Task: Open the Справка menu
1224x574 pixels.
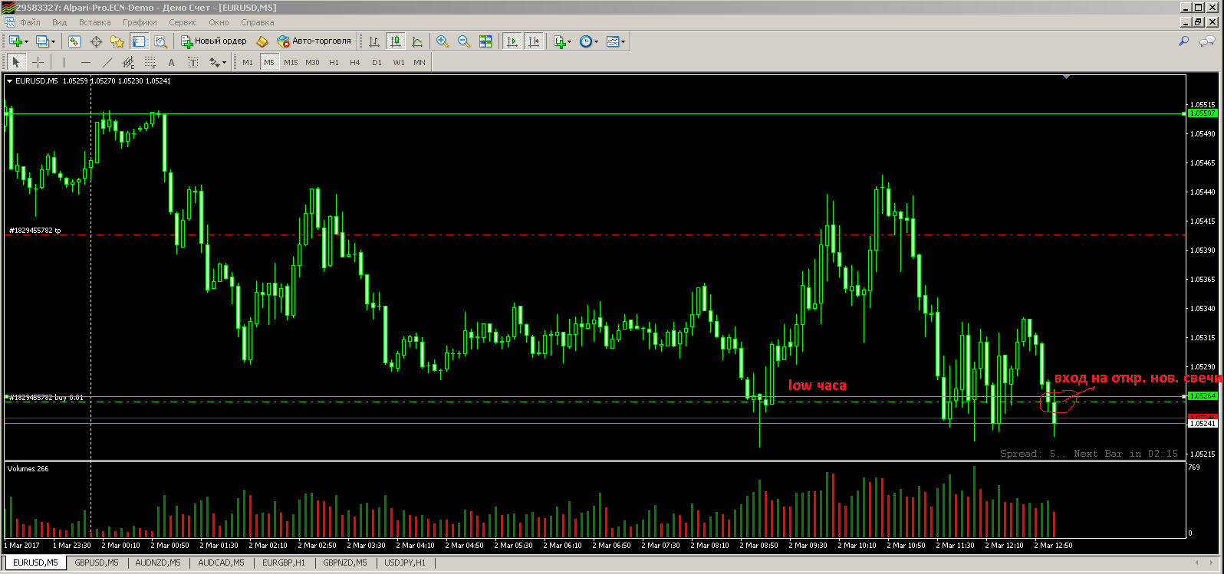Action: coord(257,22)
